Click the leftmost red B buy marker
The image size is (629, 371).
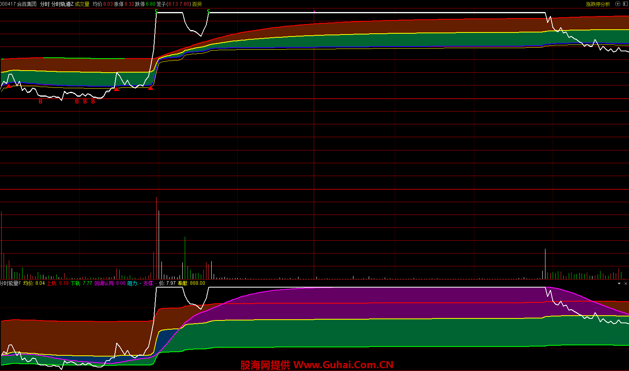click(40, 101)
